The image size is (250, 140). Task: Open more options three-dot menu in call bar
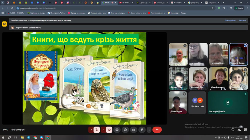(149, 130)
